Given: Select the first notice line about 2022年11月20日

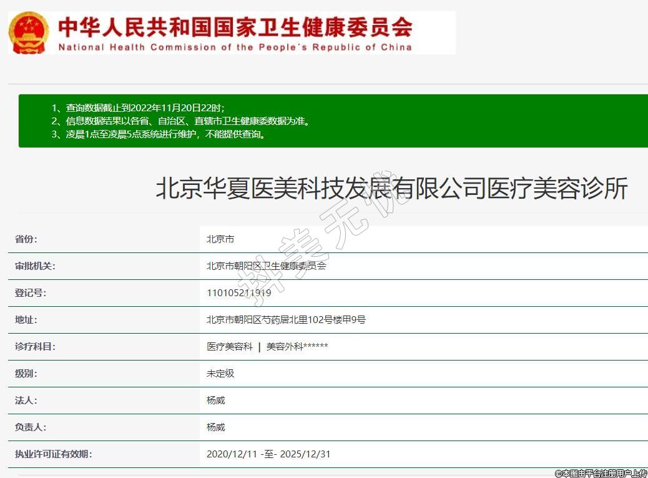Looking at the screenshot, I should tap(137, 107).
